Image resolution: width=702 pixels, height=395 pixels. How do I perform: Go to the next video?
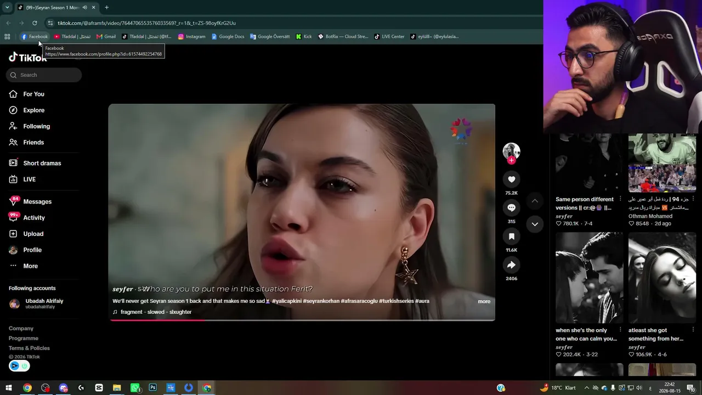[x=535, y=224]
